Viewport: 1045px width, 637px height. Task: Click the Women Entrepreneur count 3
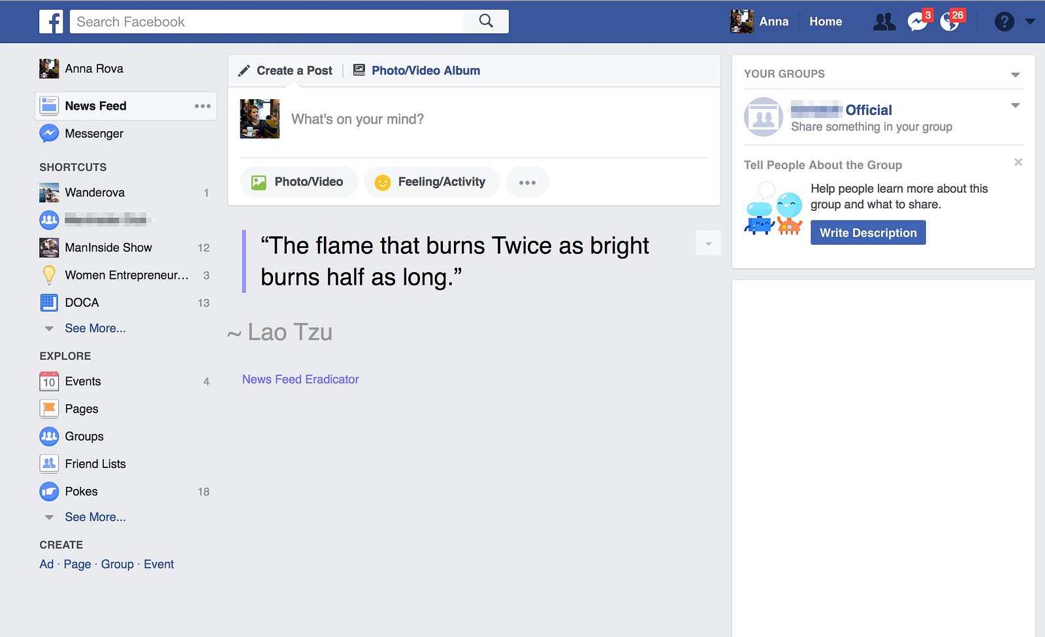tap(206, 275)
